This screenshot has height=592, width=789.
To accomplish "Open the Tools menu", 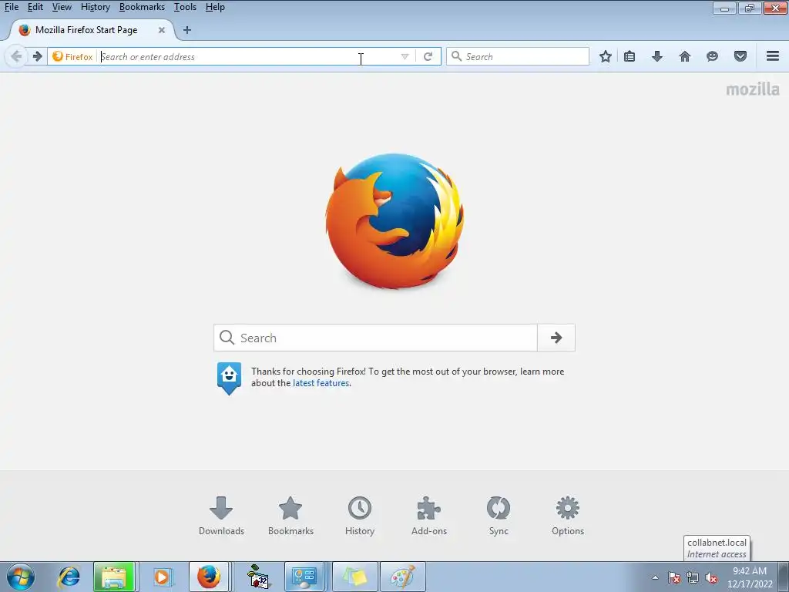I will (185, 7).
